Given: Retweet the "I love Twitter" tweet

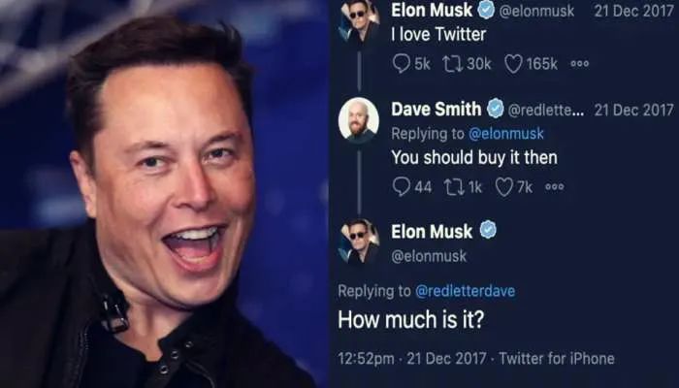Looking at the screenshot, I should pyautogui.click(x=452, y=64).
